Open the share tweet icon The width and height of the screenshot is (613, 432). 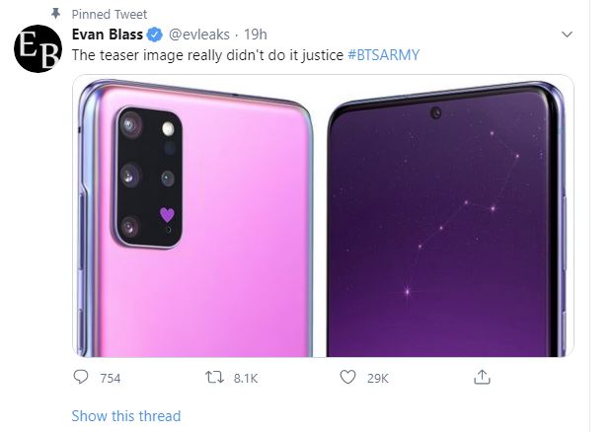[x=482, y=377]
